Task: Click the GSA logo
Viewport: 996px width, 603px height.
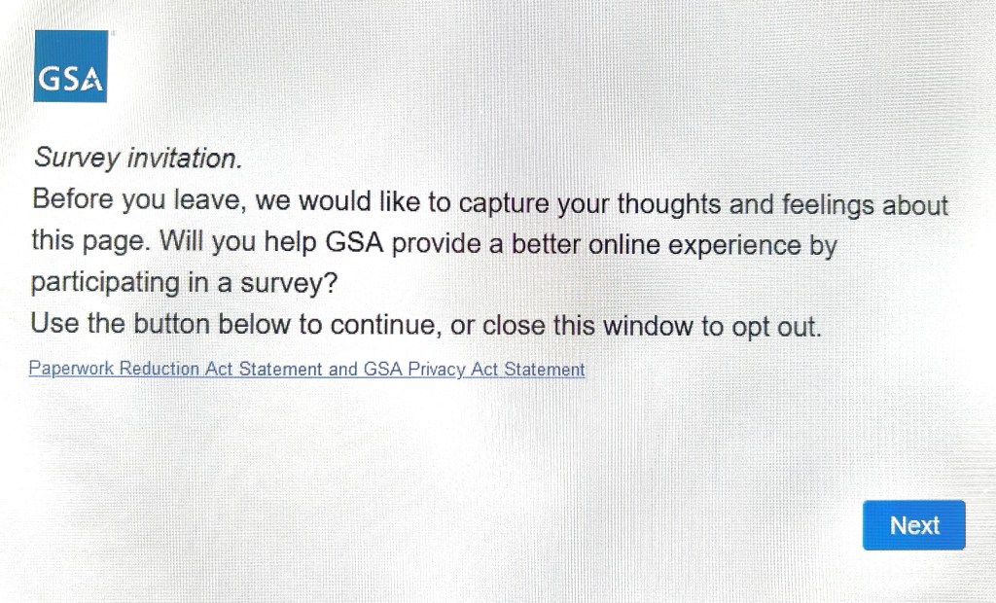Action: tap(70, 66)
